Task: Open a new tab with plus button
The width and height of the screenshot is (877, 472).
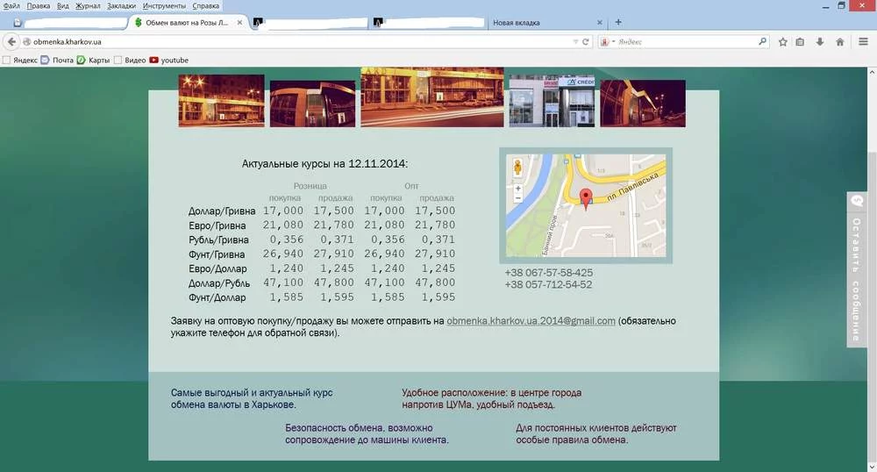Action: pyautogui.click(x=618, y=22)
